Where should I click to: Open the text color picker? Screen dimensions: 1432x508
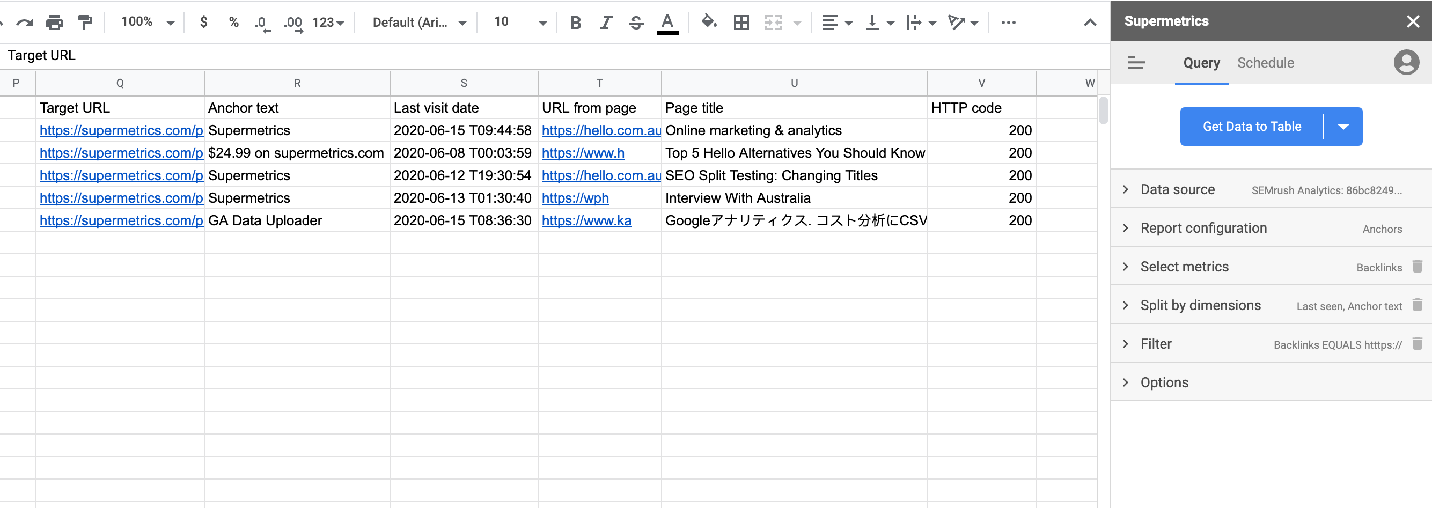[667, 24]
